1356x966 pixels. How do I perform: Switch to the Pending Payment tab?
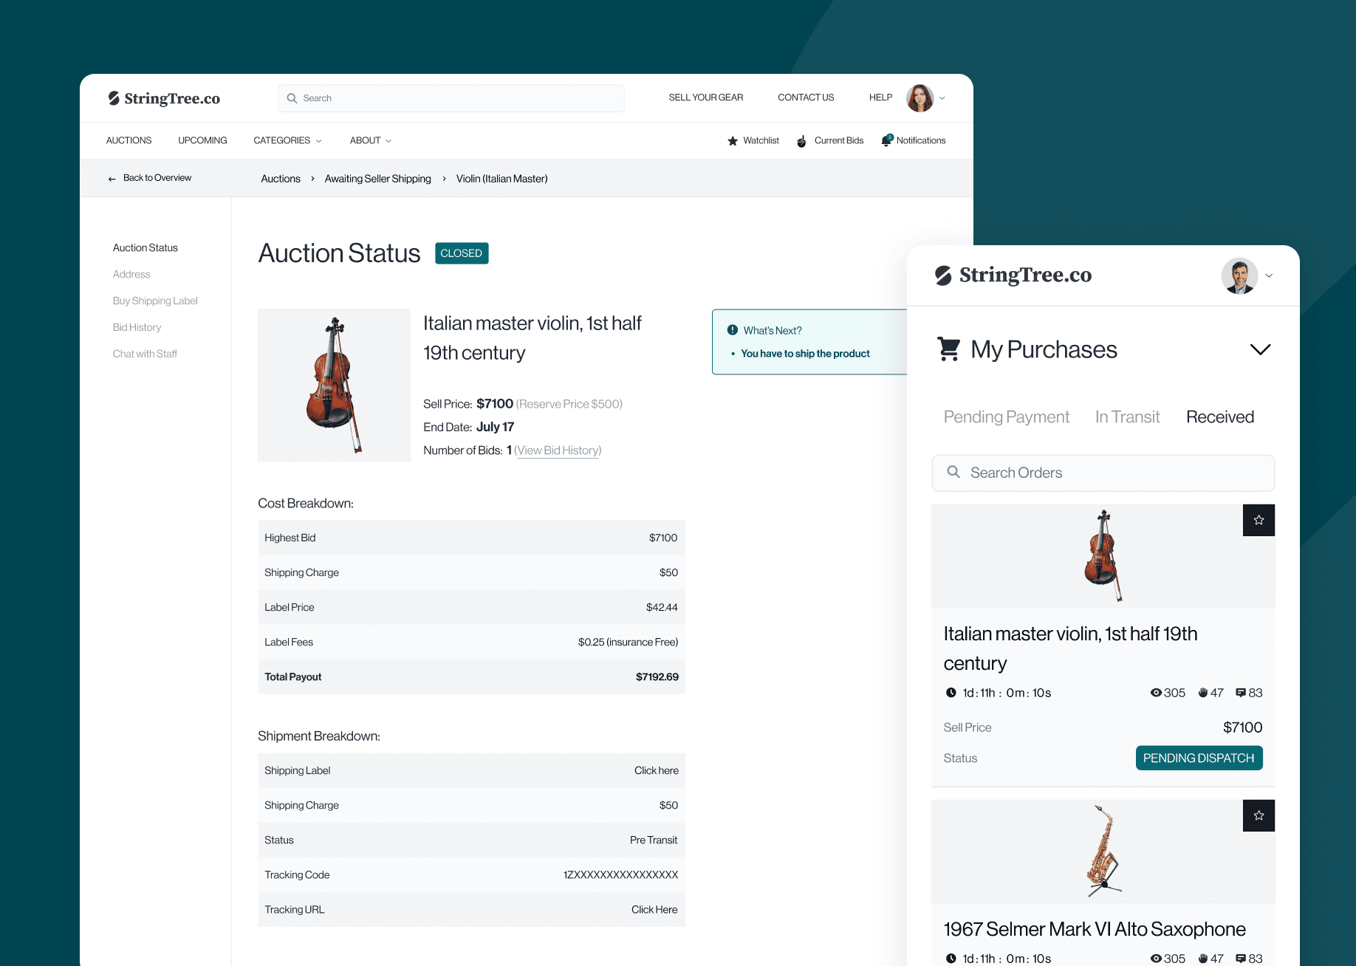pyautogui.click(x=1006, y=417)
